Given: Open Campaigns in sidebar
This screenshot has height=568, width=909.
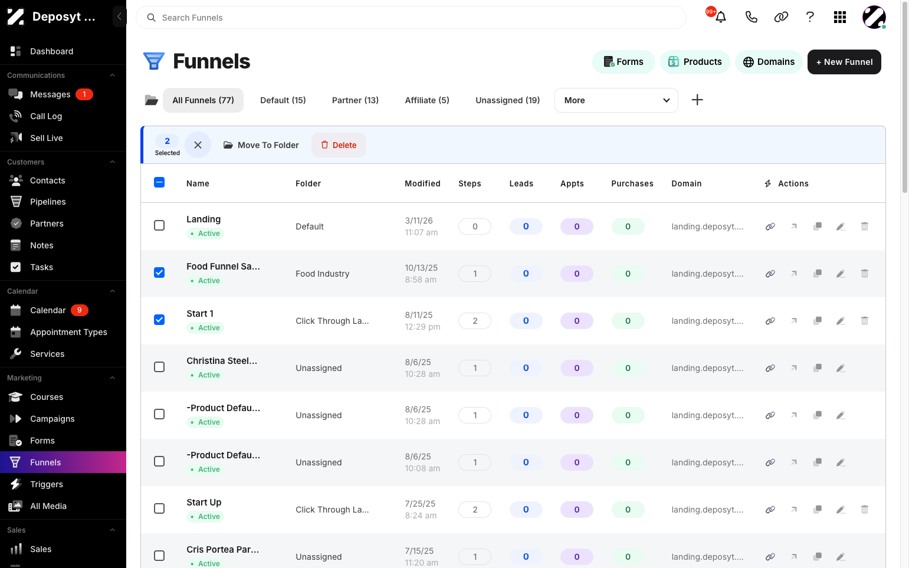Looking at the screenshot, I should (63, 419).
